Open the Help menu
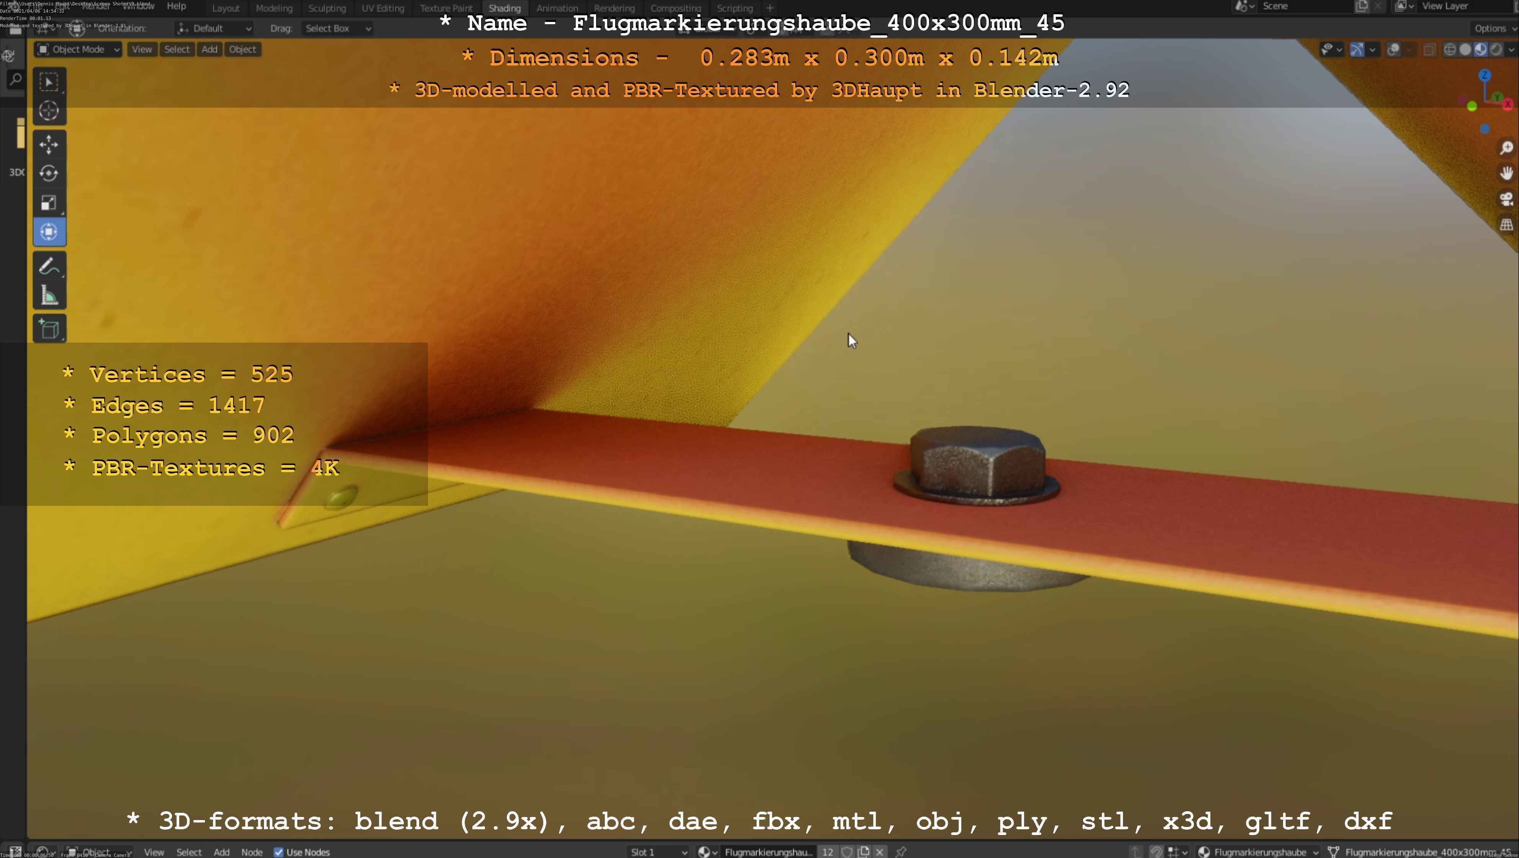Image resolution: width=1519 pixels, height=858 pixels. click(176, 6)
